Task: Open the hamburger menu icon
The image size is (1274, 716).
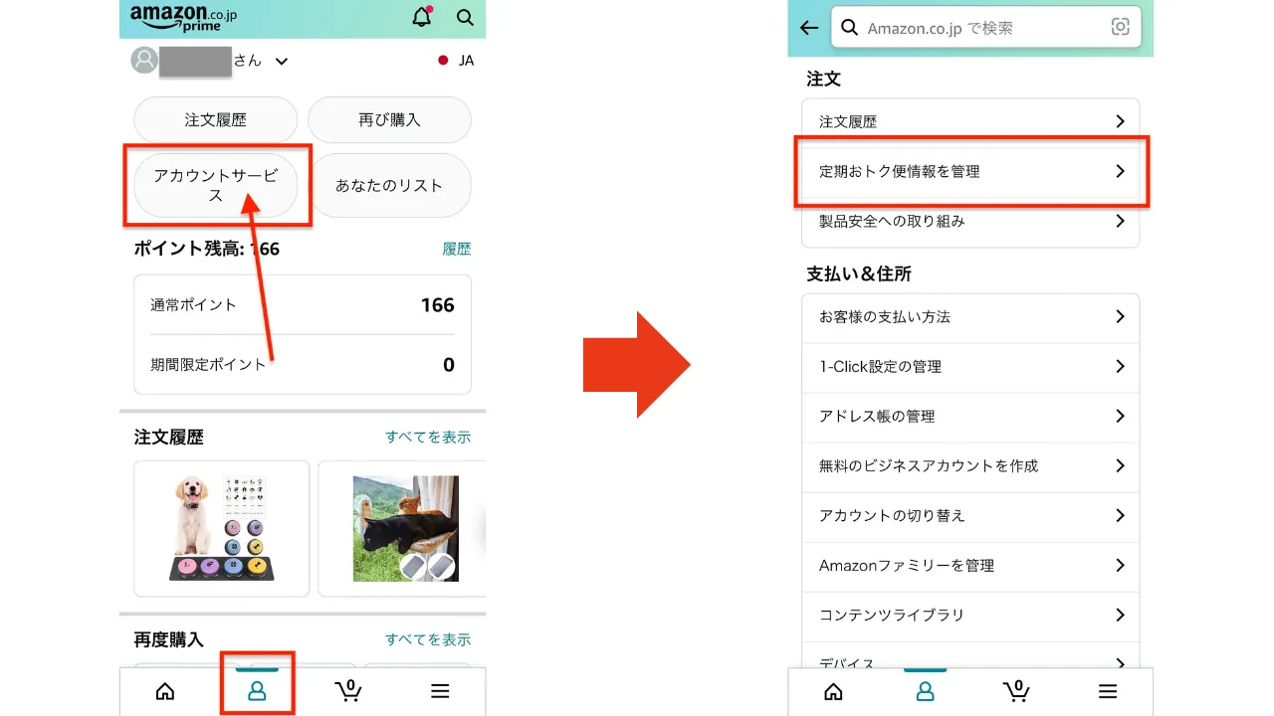Action: tap(440, 690)
